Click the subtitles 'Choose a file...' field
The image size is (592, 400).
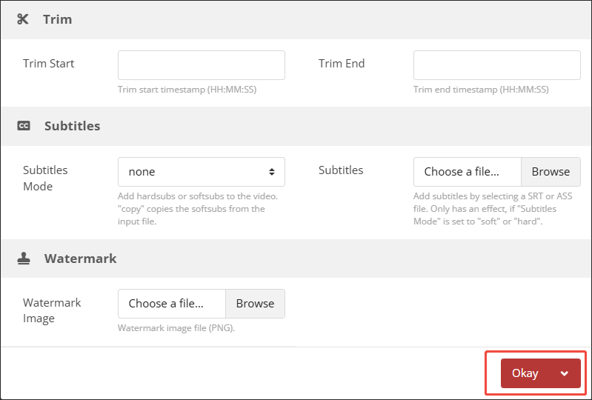pyautogui.click(x=468, y=172)
